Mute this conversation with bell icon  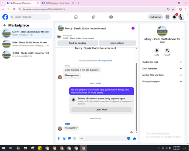pos(157,51)
